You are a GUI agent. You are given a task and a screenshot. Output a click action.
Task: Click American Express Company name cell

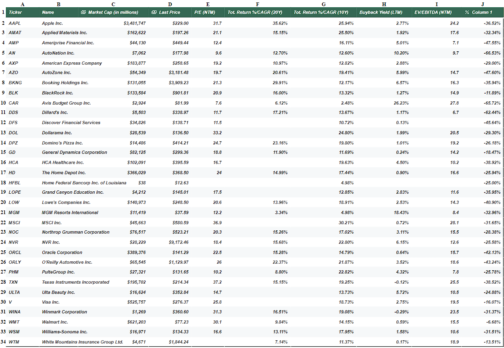[72, 63]
